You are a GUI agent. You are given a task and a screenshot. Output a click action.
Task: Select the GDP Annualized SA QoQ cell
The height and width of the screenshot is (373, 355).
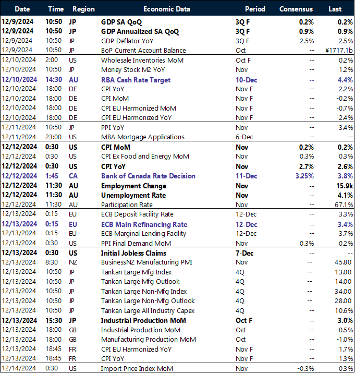[140, 31]
